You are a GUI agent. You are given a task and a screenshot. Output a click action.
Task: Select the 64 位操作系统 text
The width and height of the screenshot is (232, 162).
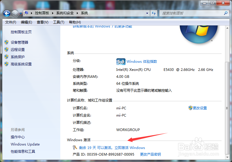tap(127, 84)
